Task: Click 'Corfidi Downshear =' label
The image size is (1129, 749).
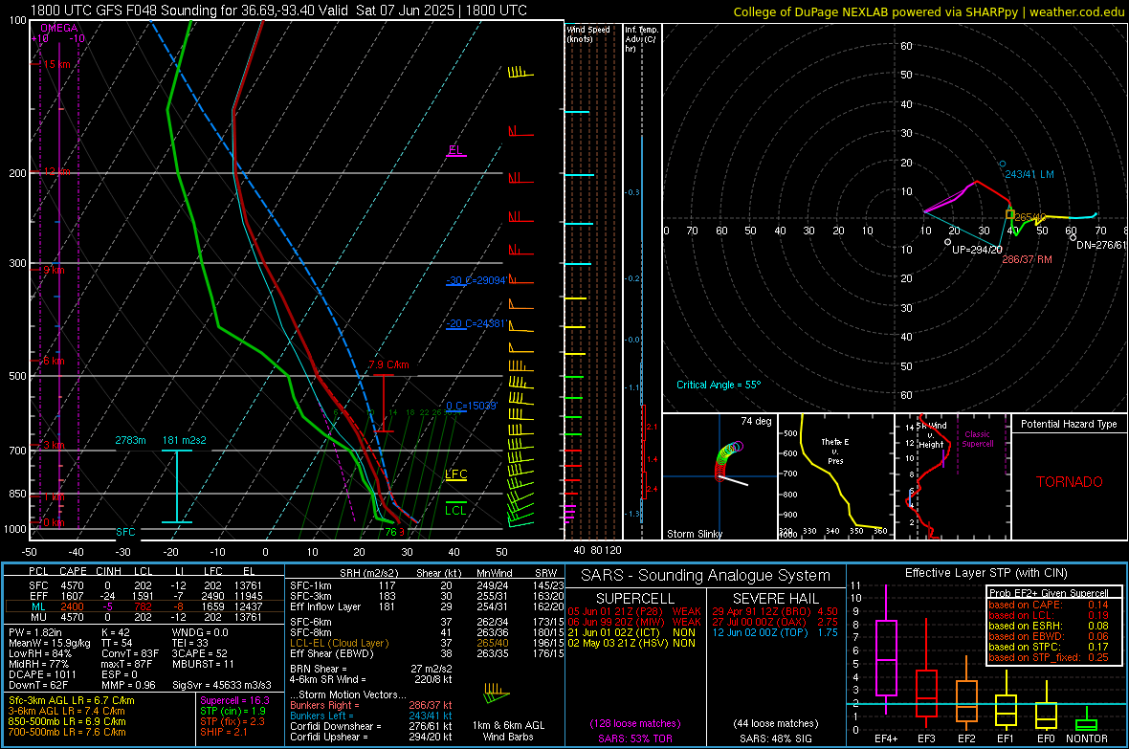Action: tap(336, 726)
